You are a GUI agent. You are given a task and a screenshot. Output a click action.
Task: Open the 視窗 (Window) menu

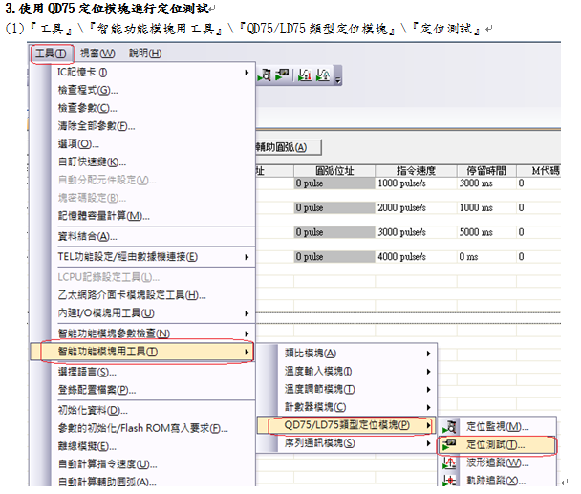[x=97, y=54]
